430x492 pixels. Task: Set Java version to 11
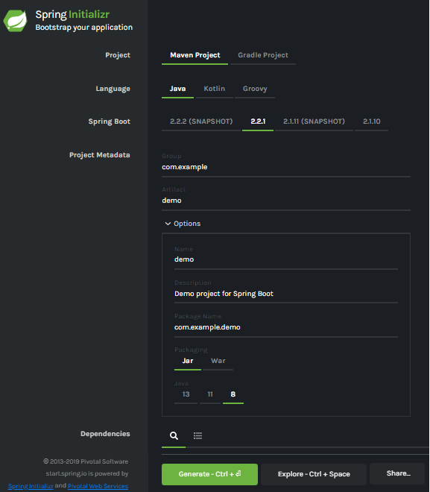210,394
